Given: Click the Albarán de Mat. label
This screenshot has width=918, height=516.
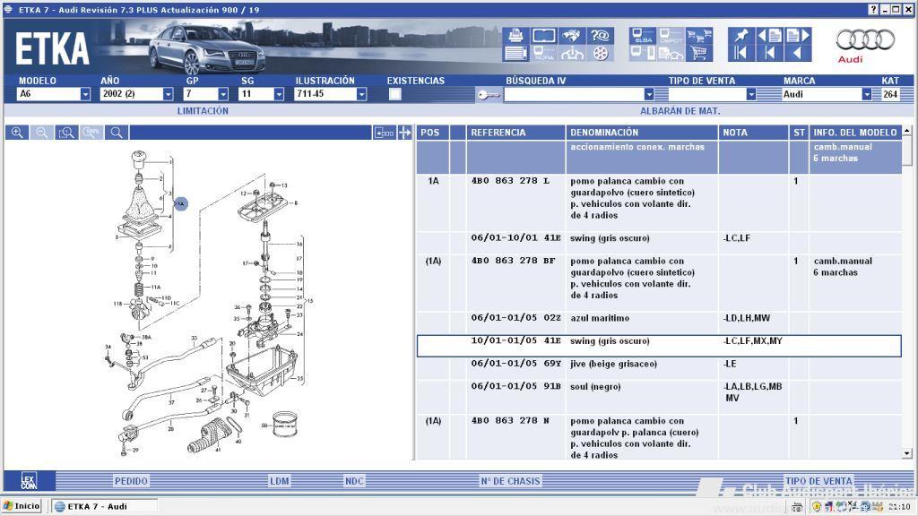Looking at the screenshot, I should (680, 110).
